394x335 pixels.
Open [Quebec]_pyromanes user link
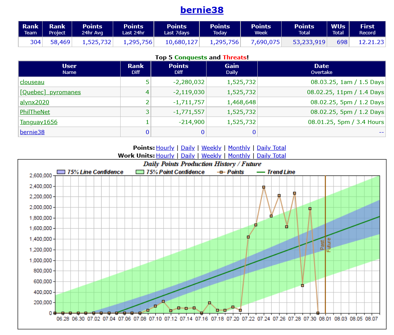point(50,92)
